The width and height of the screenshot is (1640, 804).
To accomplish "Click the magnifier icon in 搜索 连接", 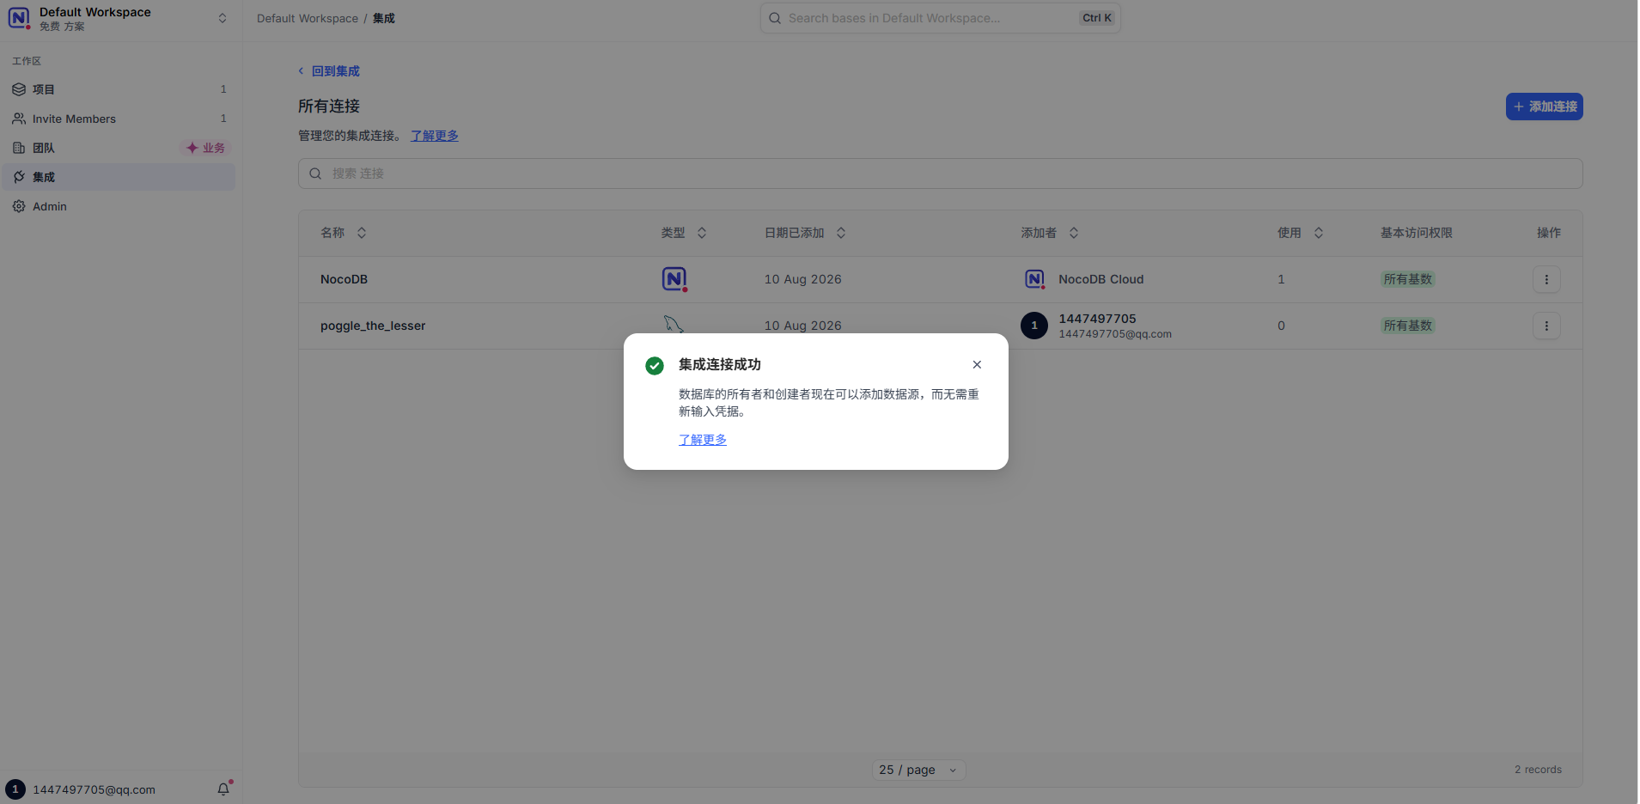I will (x=315, y=174).
